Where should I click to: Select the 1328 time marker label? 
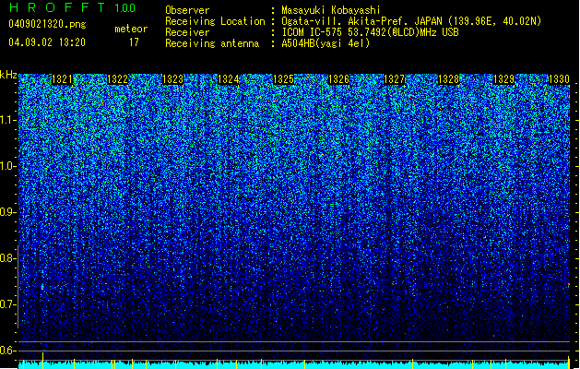click(449, 79)
